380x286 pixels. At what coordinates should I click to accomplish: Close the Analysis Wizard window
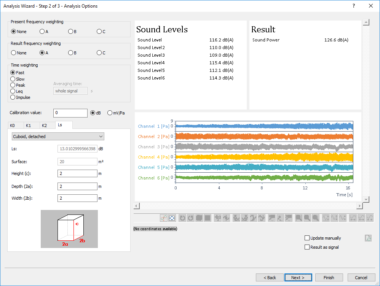pyautogui.click(x=371, y=6)
